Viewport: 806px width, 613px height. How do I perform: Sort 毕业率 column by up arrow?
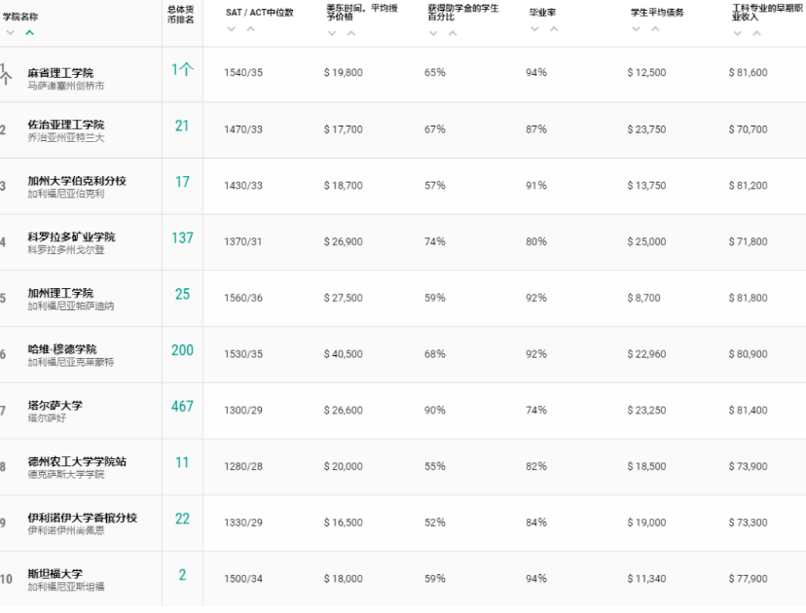pyautogui.click(x=553, y=28)
